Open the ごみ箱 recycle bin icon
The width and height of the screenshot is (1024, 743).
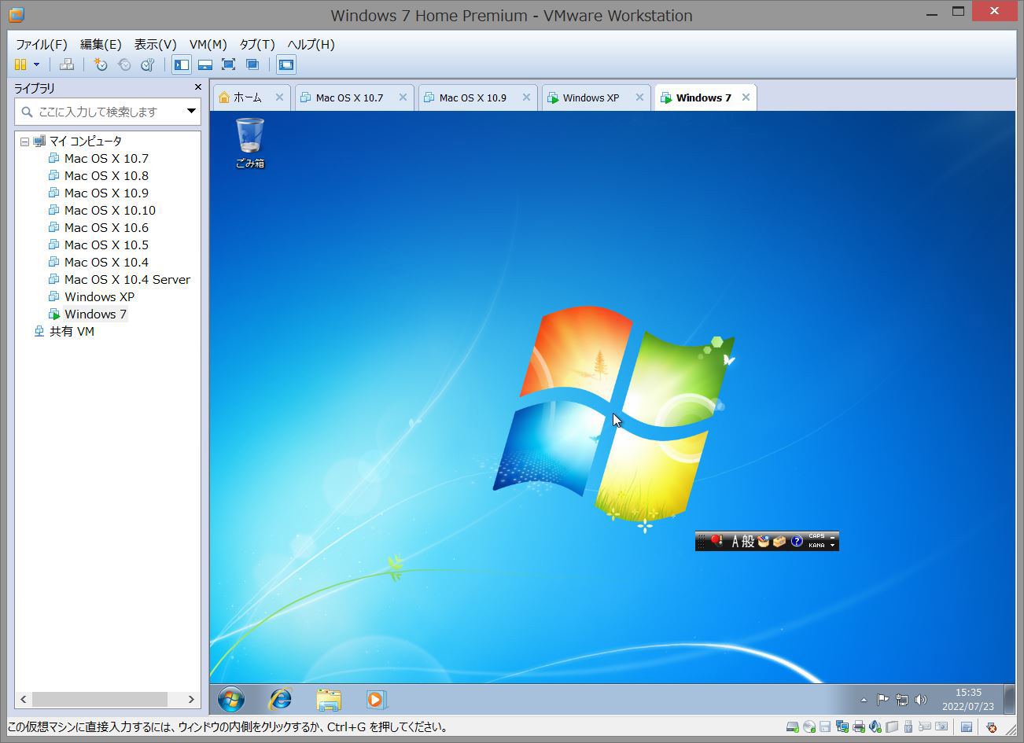(x=250, y=142)
